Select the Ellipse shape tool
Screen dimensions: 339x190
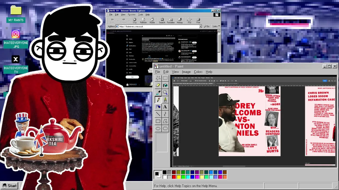[158, 129]
